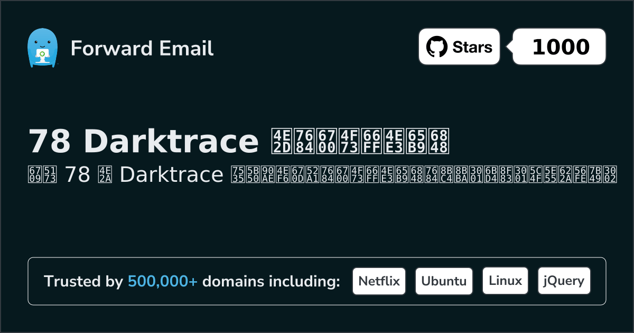Follow the blue 500,000+ link text
Screen dimensions: 634x333
tap(163, 282)
